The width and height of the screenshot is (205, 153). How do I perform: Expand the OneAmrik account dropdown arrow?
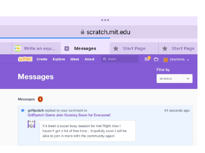pyautogui.click(x=188, y=60)
